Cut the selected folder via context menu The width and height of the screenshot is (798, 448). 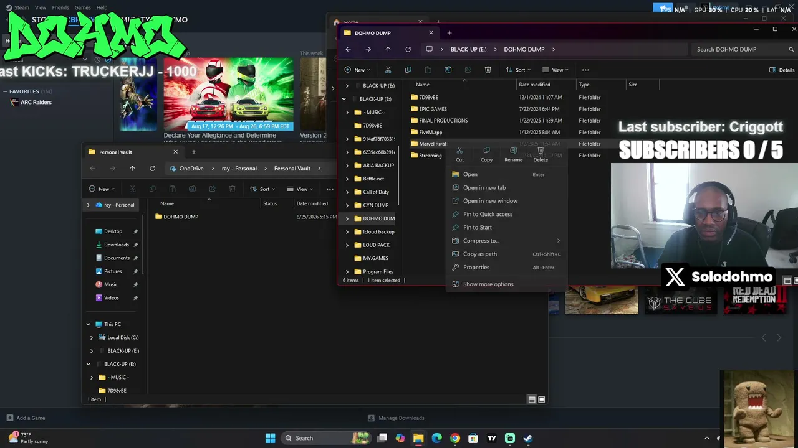point(459,154)
